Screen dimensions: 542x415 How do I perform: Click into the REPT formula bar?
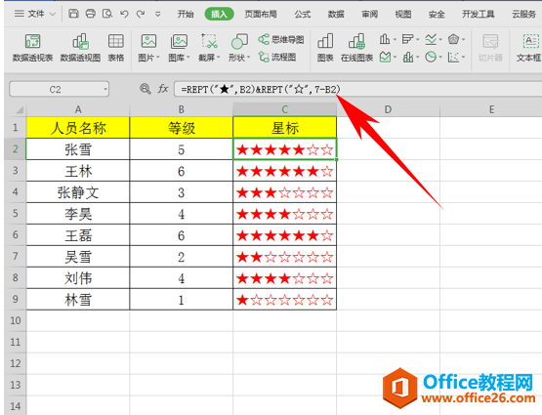358,89
